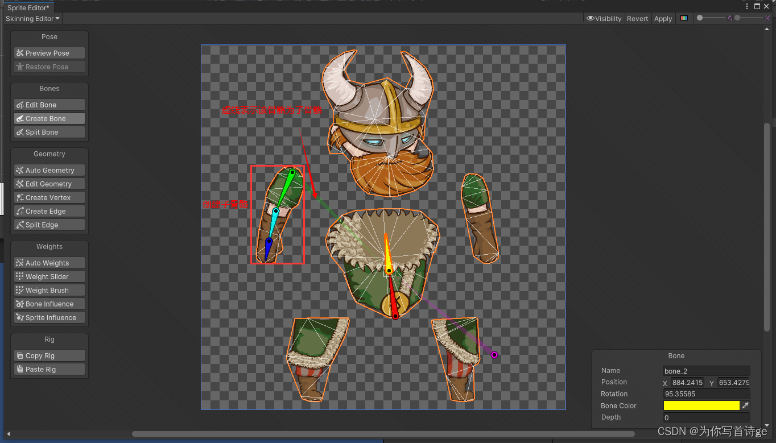Select the Preview Pose tool
776x443 pixels.
[x=49, y=53]
